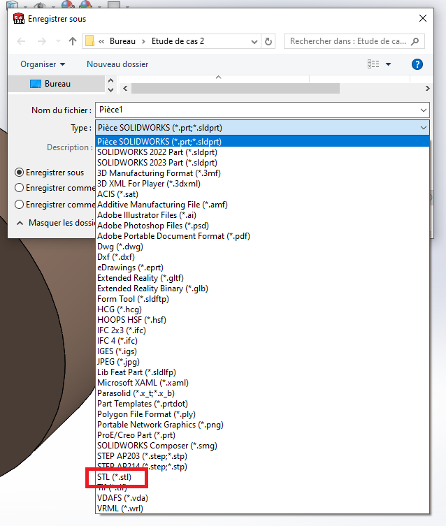The width and height of the screenshot is (446, 526).
Task: Select 3D XML For Player (*.3dxml)
Action: click(x=262, y=184)
